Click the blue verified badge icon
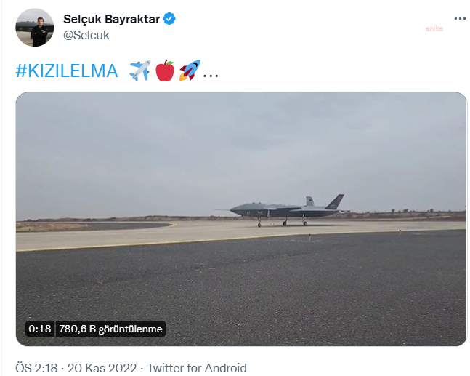This screenshot has width=470, height=376. pos(169,19)
